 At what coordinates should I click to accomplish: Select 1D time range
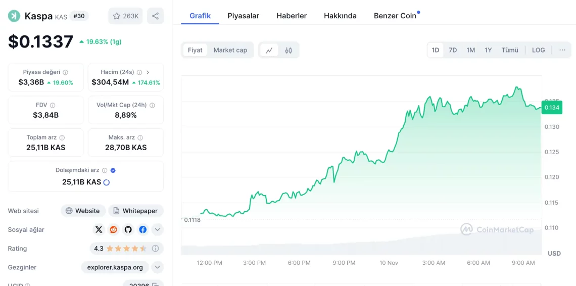(436, 50)
